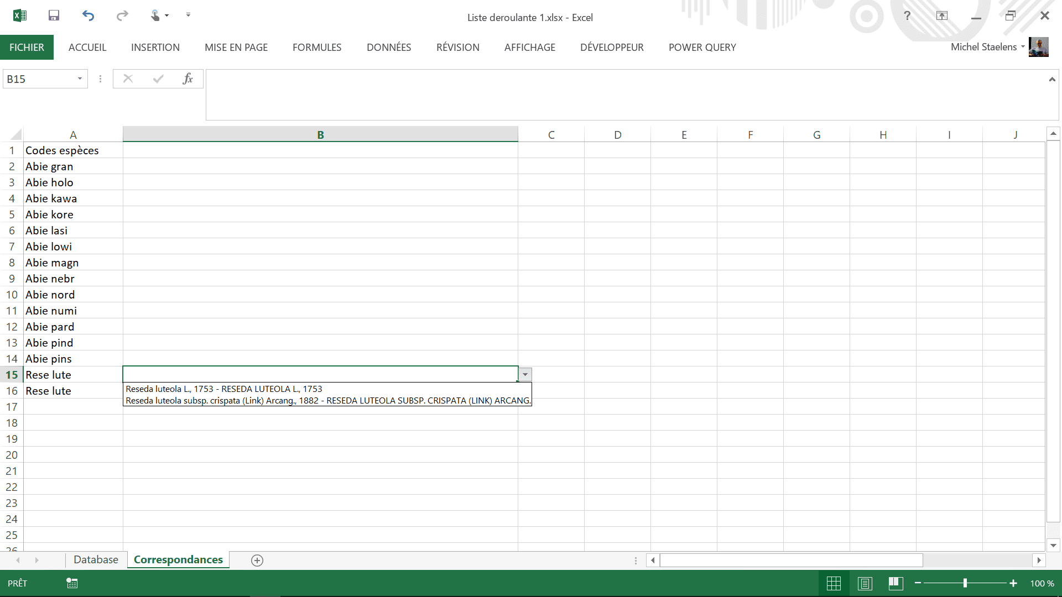The height and width of the screenshot is (597, 1062).
Task: Click the Undo arrow icon
Action: 88,15
